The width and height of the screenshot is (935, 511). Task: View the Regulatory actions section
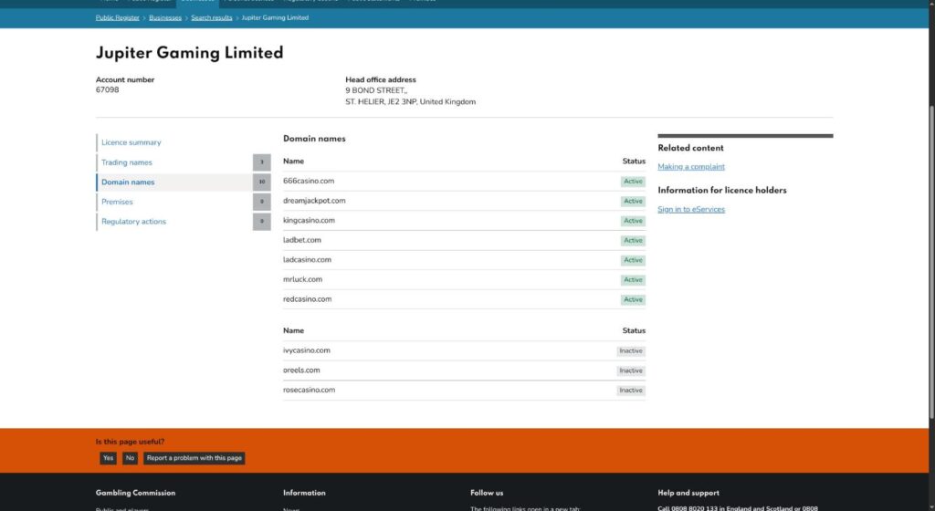click(x=133, y=222)
